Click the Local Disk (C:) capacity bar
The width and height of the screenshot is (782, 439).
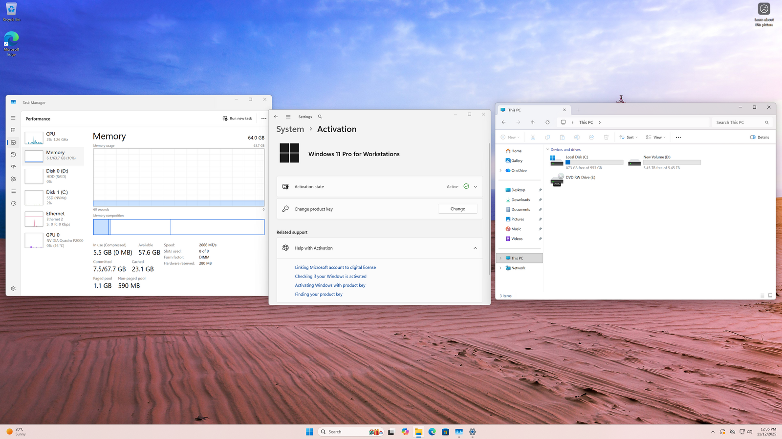[594, 162]
